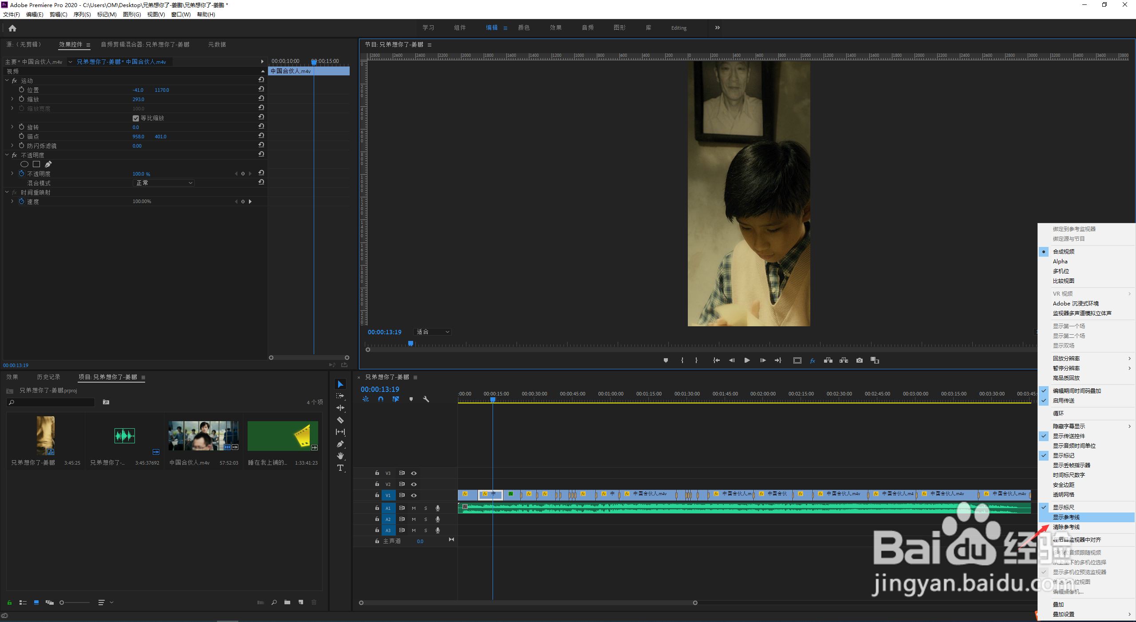Select the Razor tool

[340, 420]
